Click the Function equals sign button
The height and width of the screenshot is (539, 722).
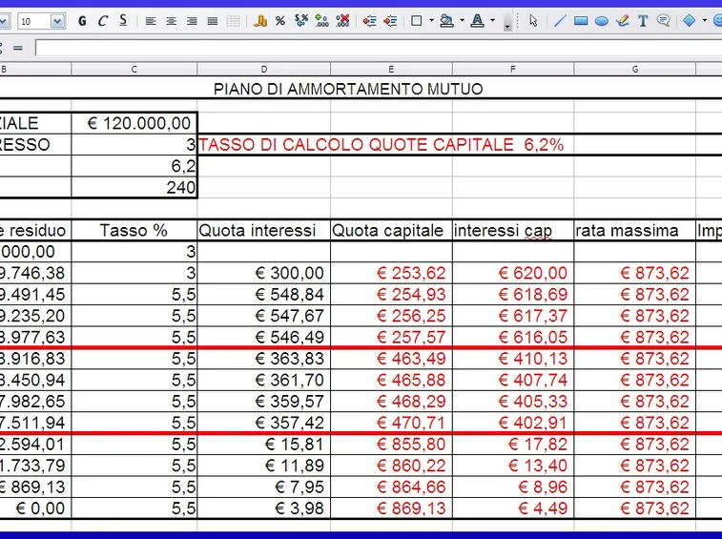[17, 48]
